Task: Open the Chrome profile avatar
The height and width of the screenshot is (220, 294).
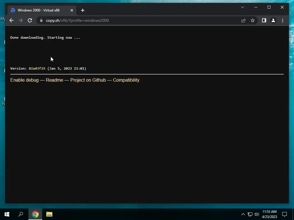Action: click(x=273, y=20)
